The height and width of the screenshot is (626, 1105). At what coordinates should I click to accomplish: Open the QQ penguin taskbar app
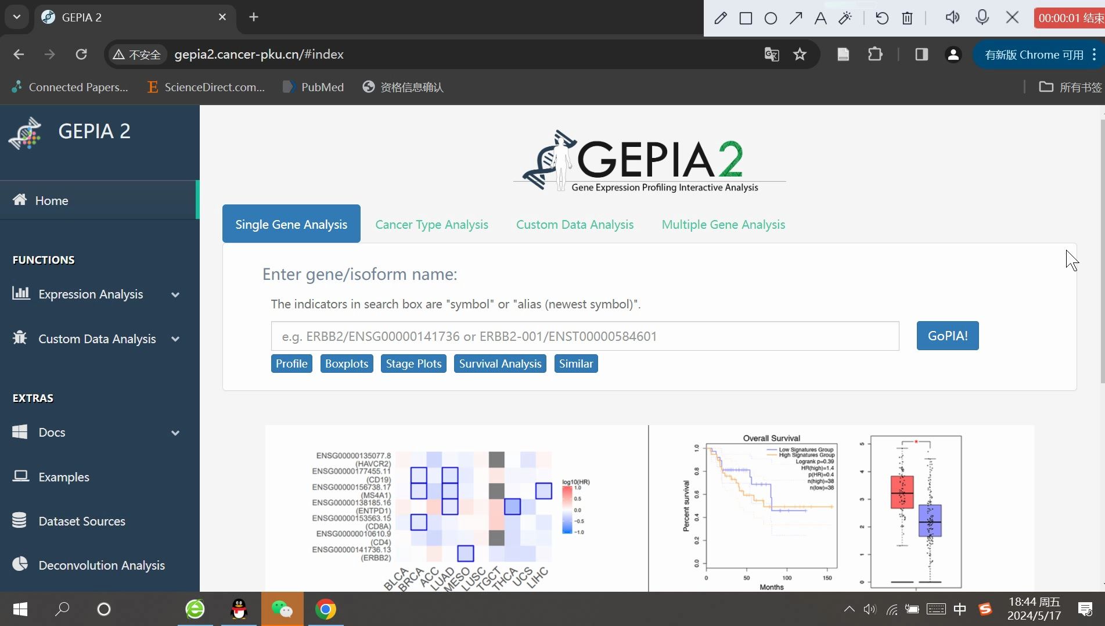point(239,609)
